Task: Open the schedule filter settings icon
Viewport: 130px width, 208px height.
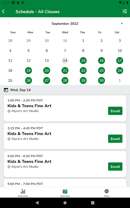Action: [125, 11]
